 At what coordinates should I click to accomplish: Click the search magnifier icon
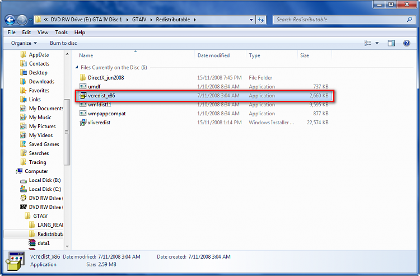tap(409, 20)
